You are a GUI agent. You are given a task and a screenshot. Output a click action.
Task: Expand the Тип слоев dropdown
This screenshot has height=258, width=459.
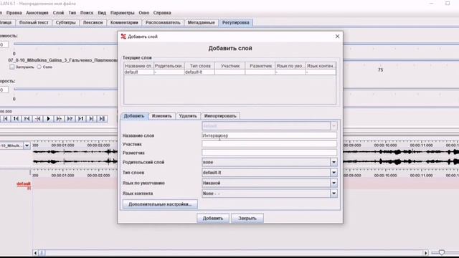(333, 173)
